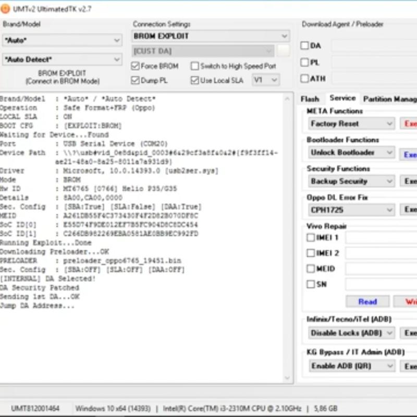Click the 'UMT812001464' status bar entry
This screenshot has width=417, height=417.
pyautogui.click(x=35, y=408)
